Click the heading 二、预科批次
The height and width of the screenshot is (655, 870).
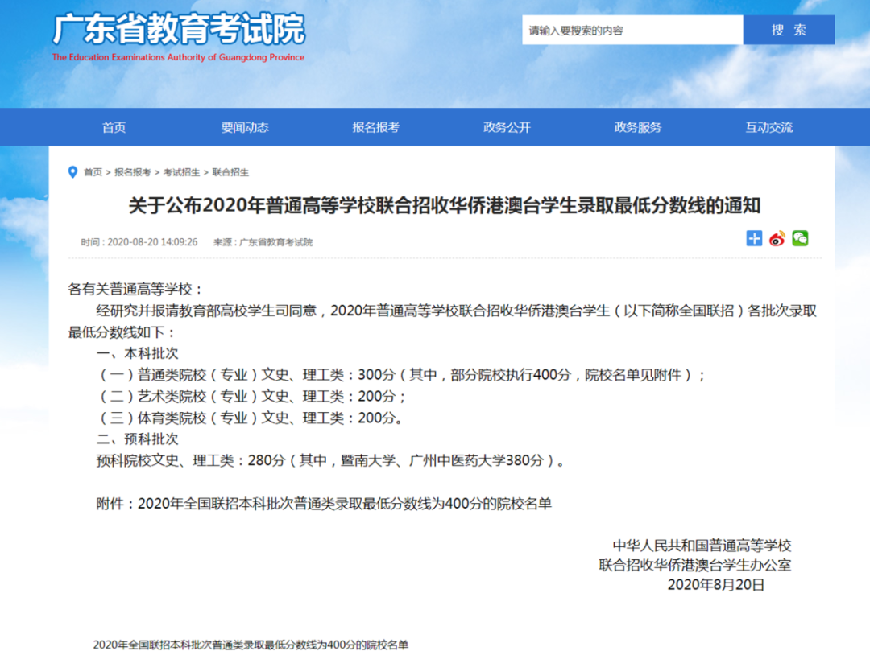point(137,439)
